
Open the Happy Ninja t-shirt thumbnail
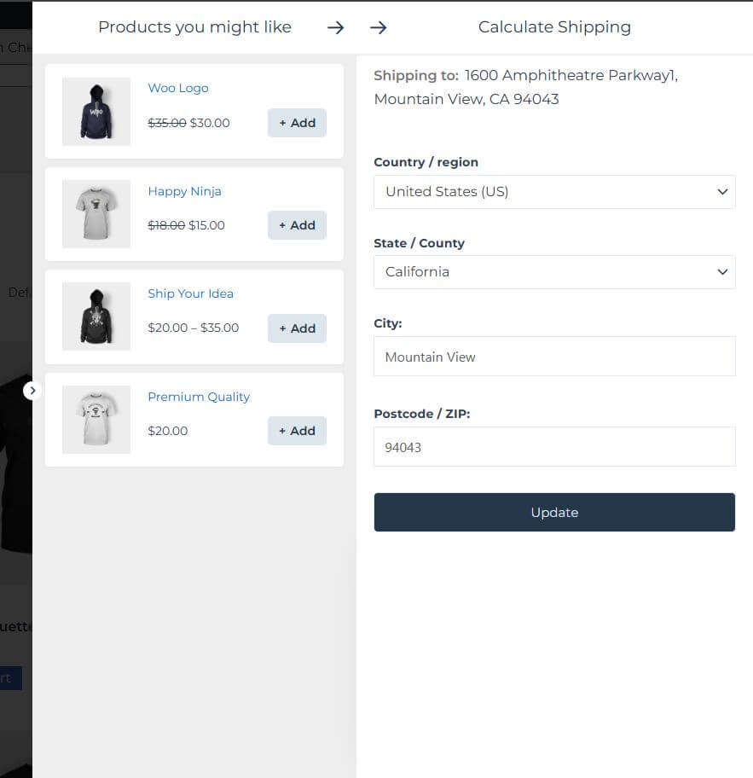[x=96, y=214]
